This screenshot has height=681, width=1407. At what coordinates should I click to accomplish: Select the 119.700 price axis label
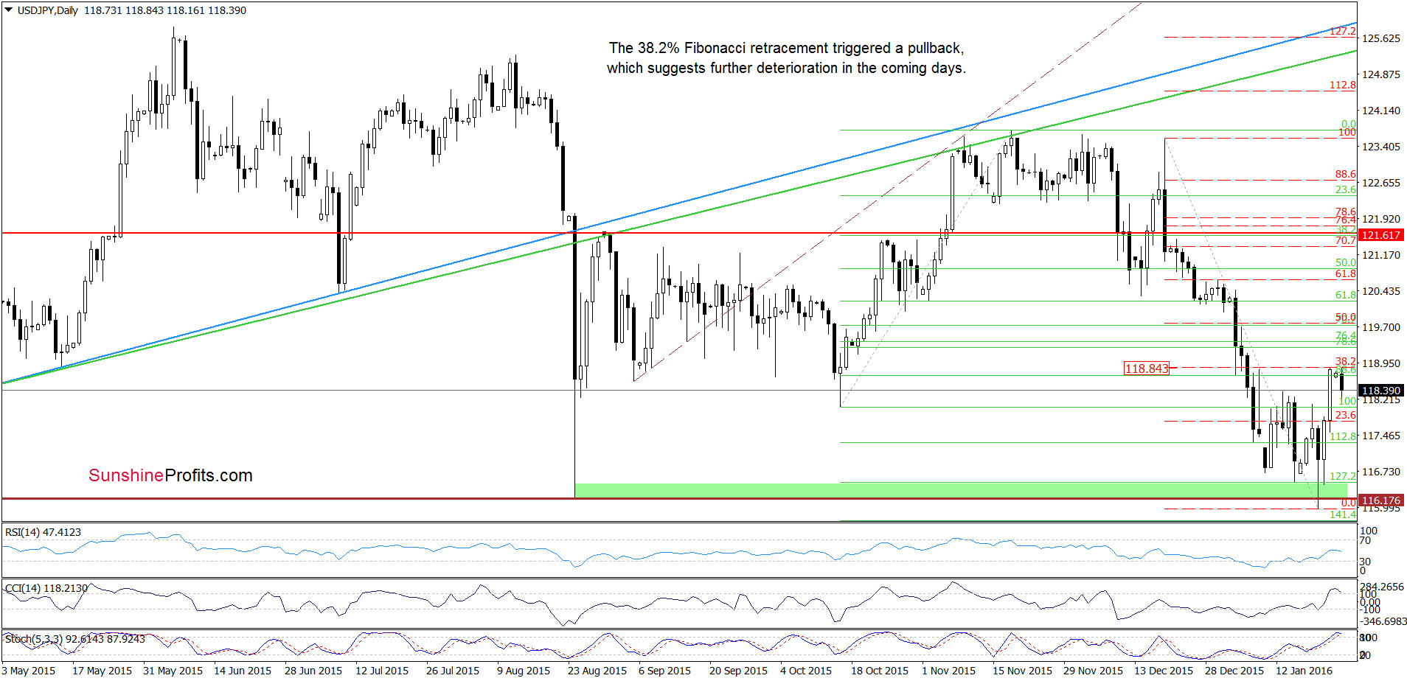point(1381,327)
